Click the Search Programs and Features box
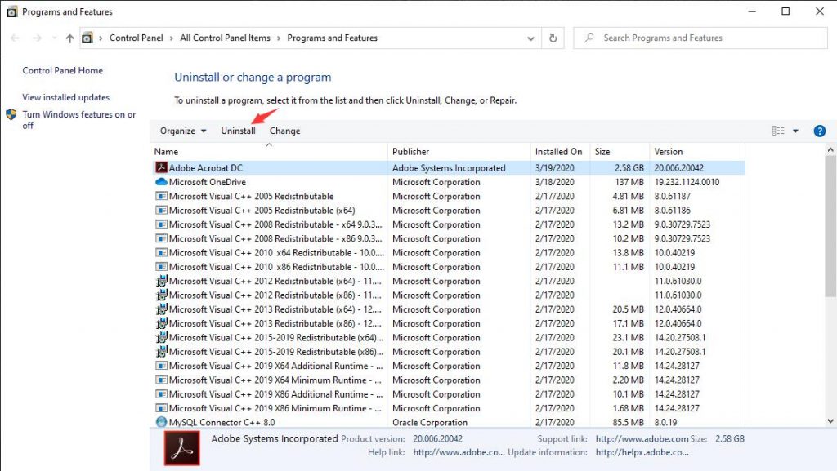The width and height of the screenshot is (837, 471). pyautogui.click(x=700, y=38)
